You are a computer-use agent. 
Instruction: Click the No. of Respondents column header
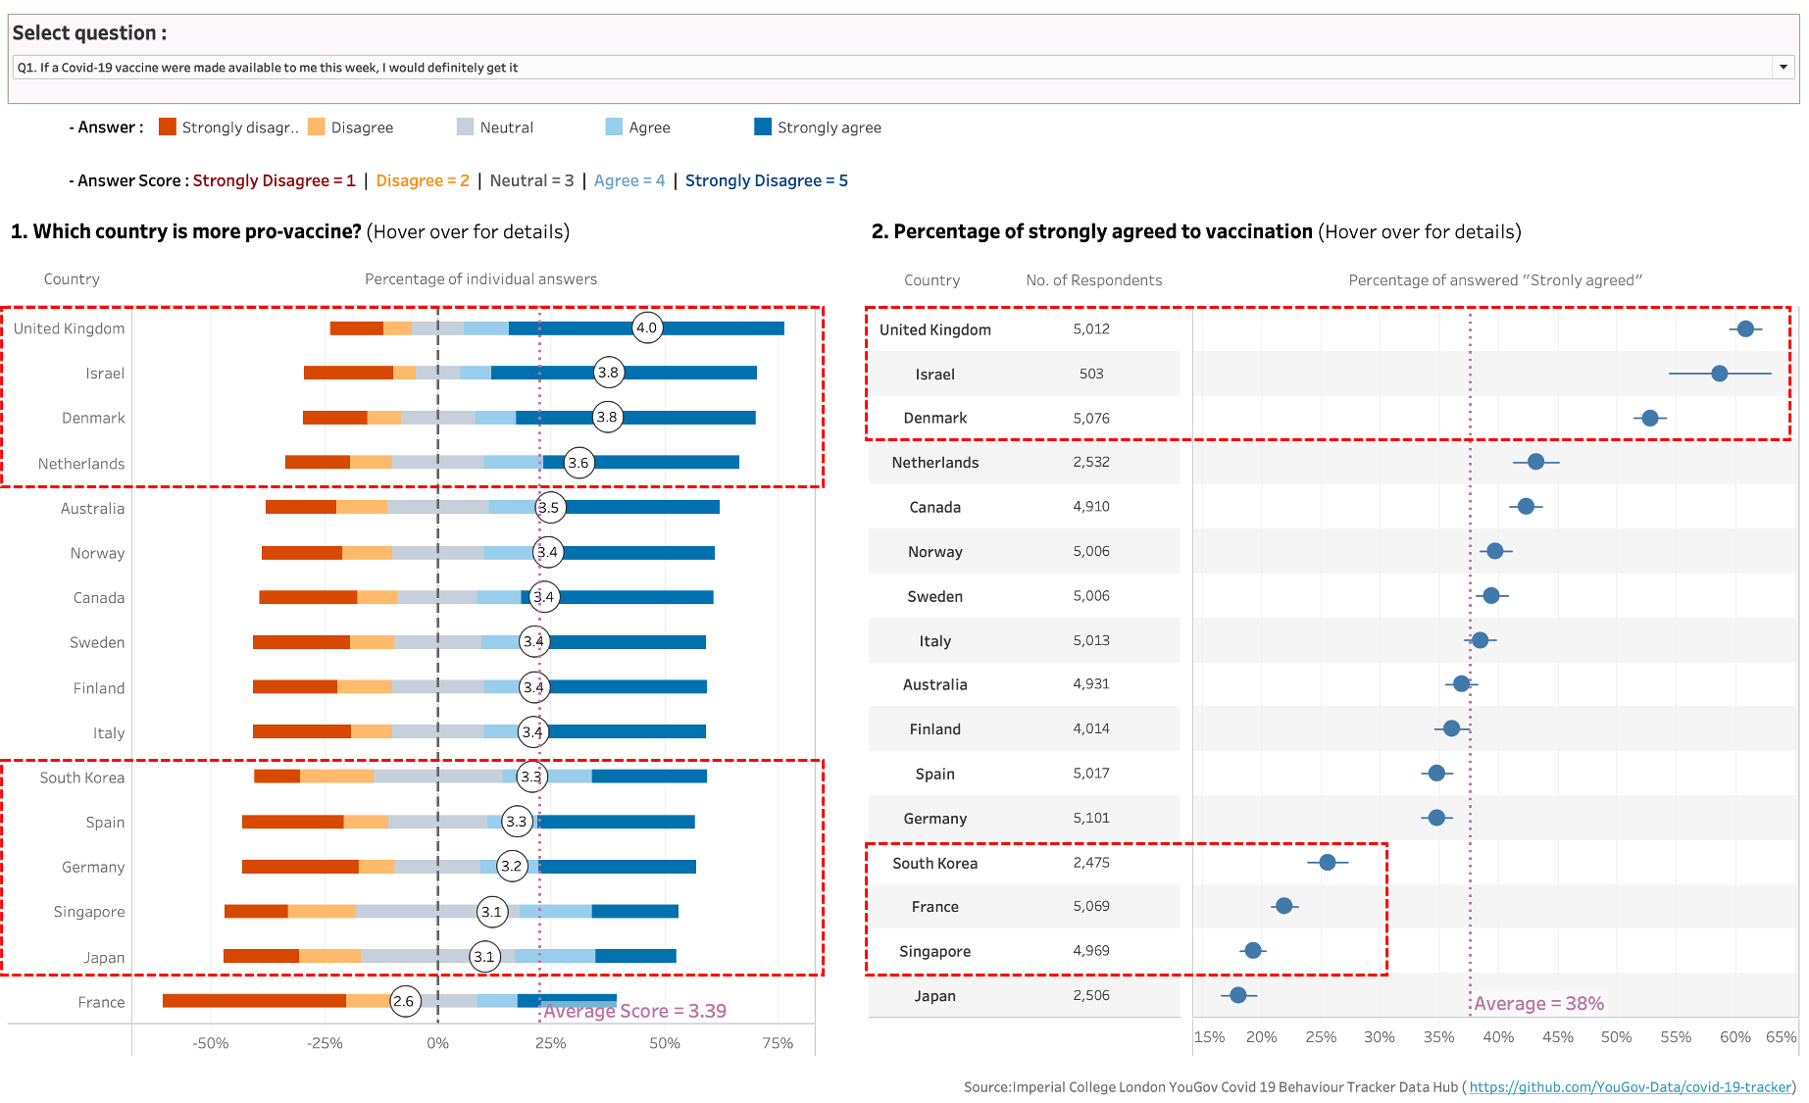[1093, 280]
